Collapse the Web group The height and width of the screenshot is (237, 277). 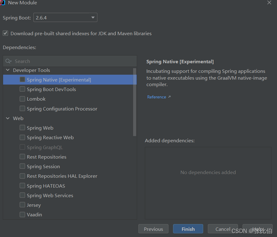(x=8, y=118)
